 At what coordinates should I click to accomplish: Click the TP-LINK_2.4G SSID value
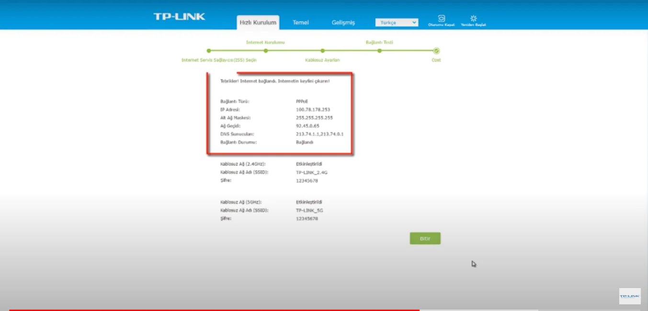(x=312, y=172)
